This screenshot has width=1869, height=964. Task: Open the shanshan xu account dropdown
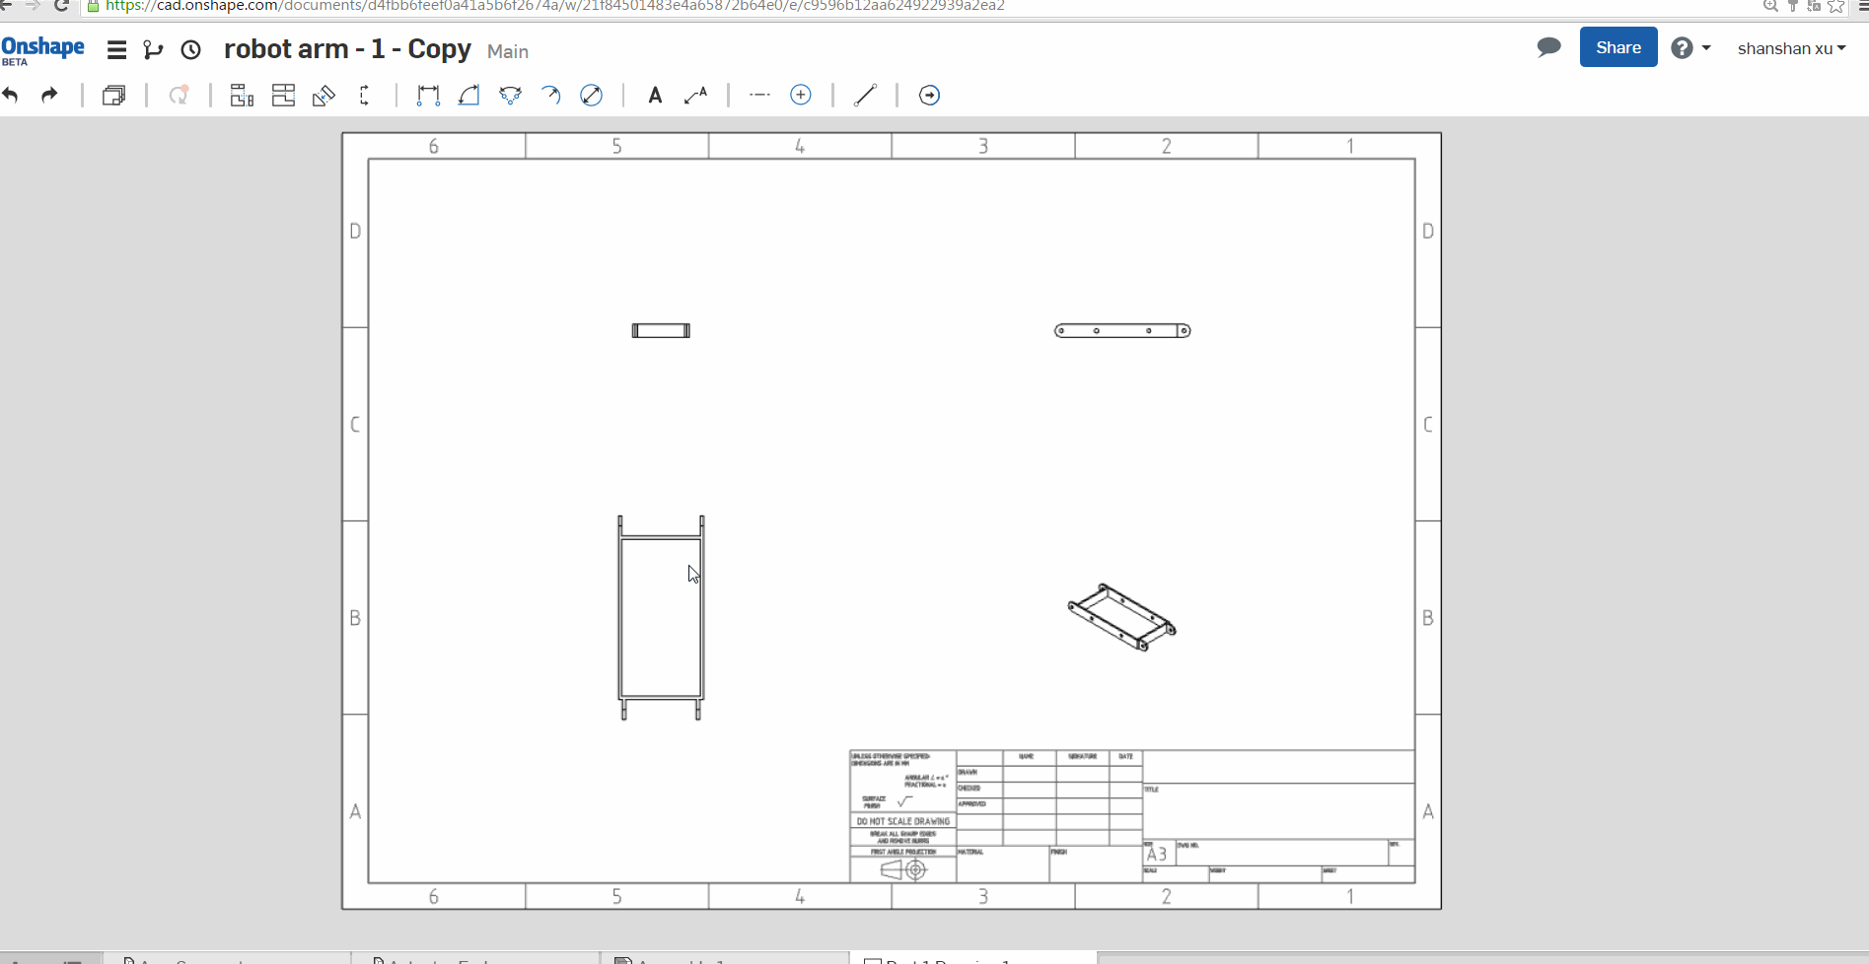tap(1791, 48)
